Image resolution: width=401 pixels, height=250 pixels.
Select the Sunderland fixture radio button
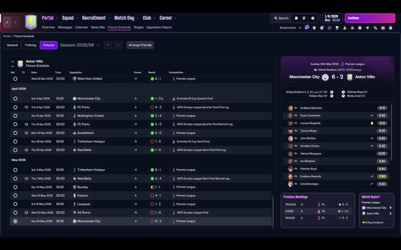pyautogui.click(x=15, y=133)
